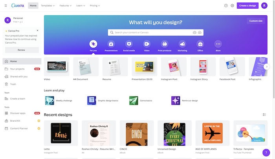The height and width of the screenshot is (159, 275).
Task: Select the Social media category icon
Action: [129, 44]
